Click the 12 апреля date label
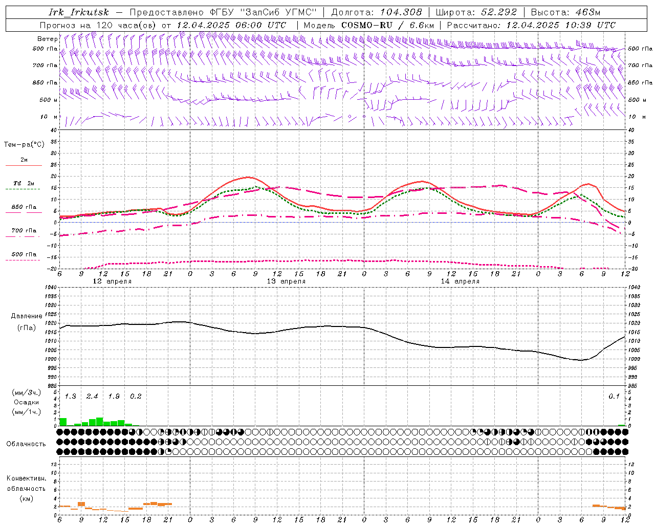The width and height of the screenshot is (655, 524). [x=112, y=281]
